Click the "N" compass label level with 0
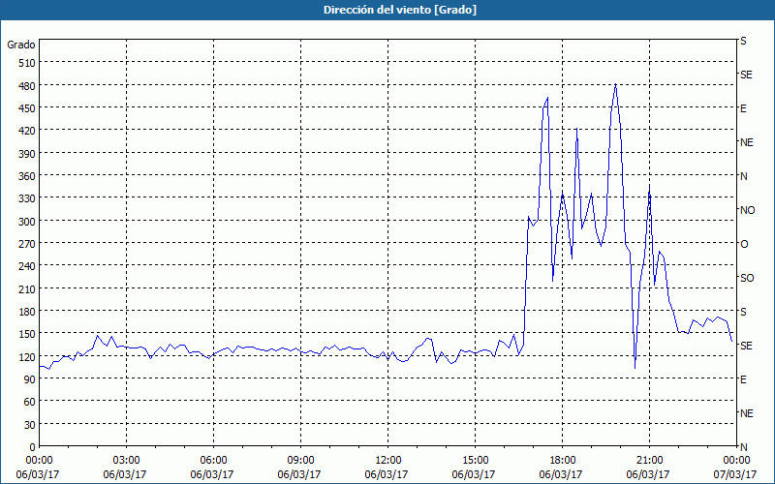The image size is (775, 484). click(744, 447)
